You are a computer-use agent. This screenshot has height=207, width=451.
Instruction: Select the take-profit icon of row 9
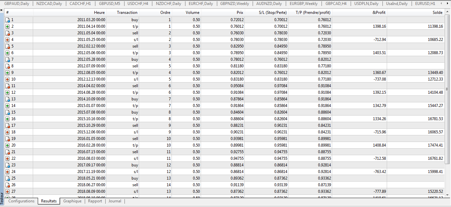[7, 73]
